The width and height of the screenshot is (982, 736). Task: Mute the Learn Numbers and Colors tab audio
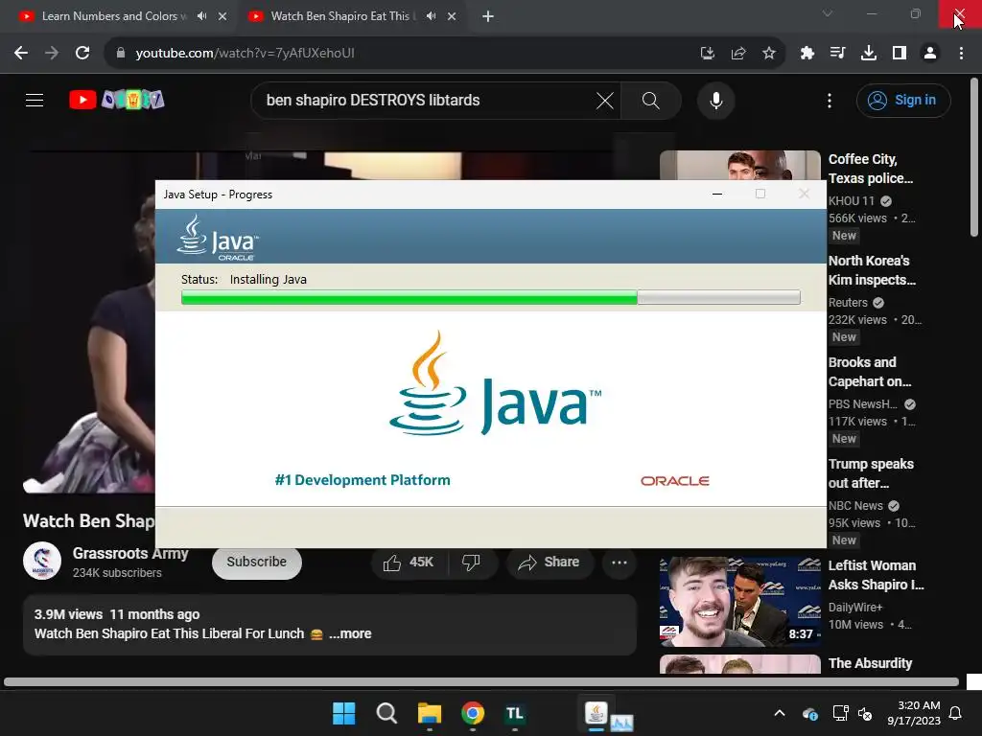click(x=201, y=16)
